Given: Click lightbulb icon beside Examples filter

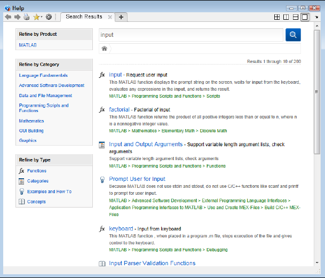Looking at the screenshot, I should click(x=21, y=192).
